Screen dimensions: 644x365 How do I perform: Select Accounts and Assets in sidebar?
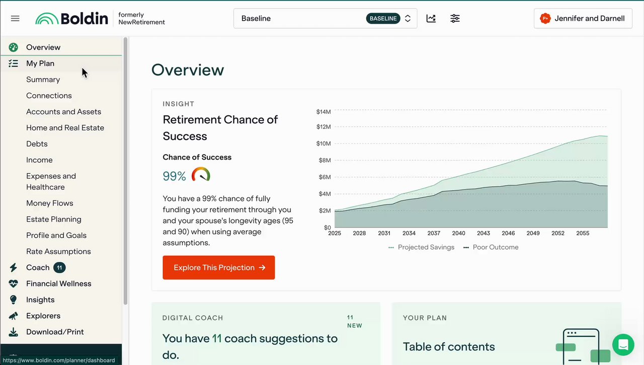[x=63, y=112]
